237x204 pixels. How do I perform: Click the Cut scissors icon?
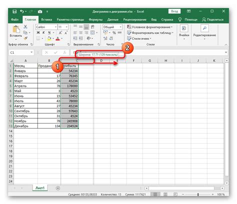pyautogui.click(x=25, y=27)
